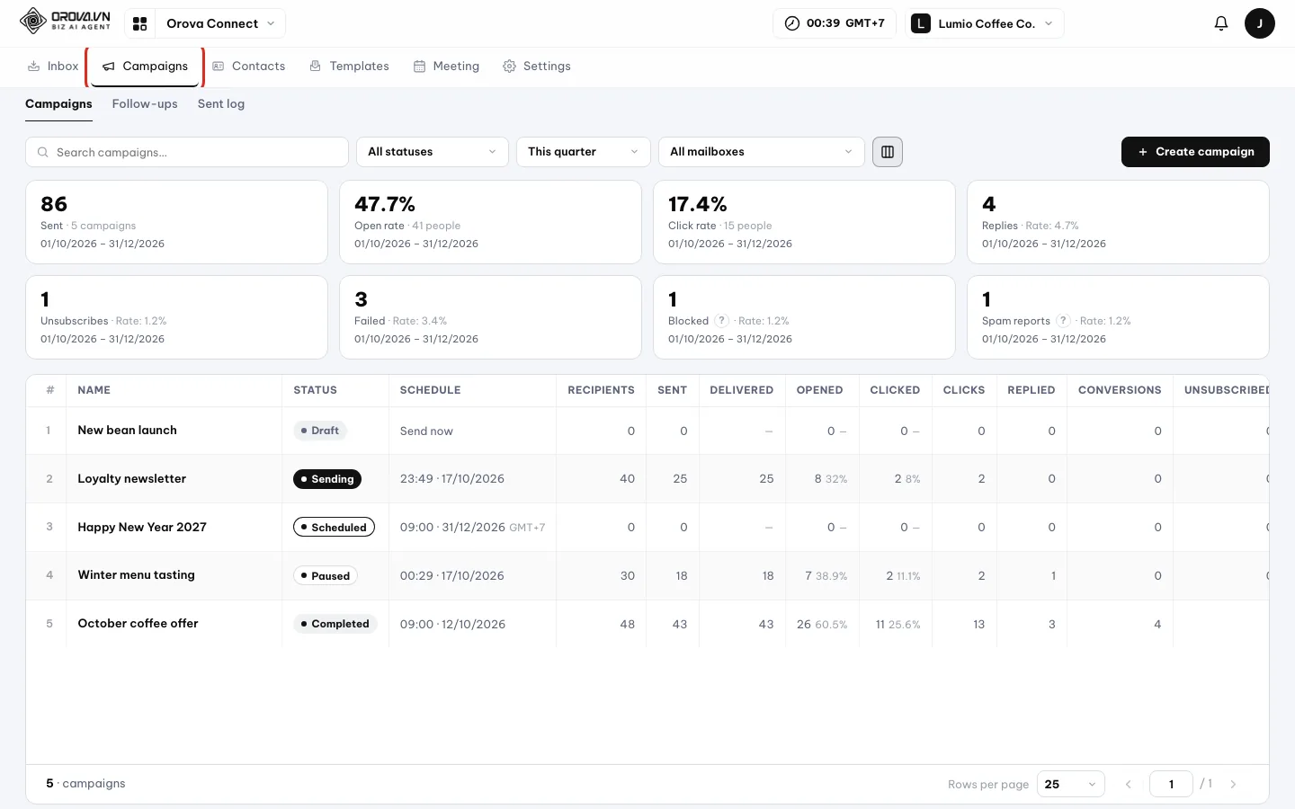Click the magnifier icon in search box

point(43,152)
